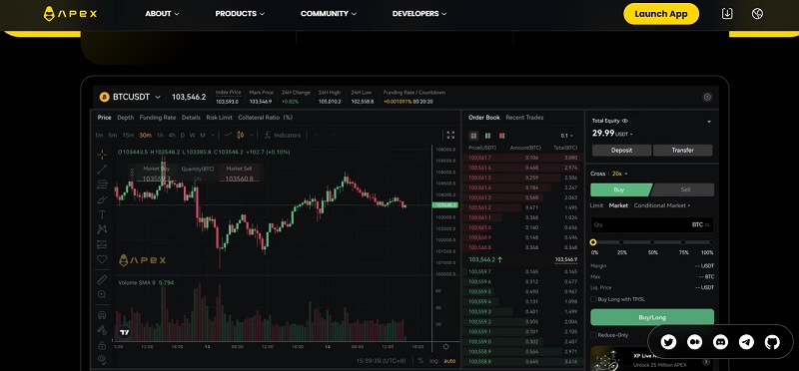
Task: Switch to the Recent Trades tab
Action: [524, 117]
